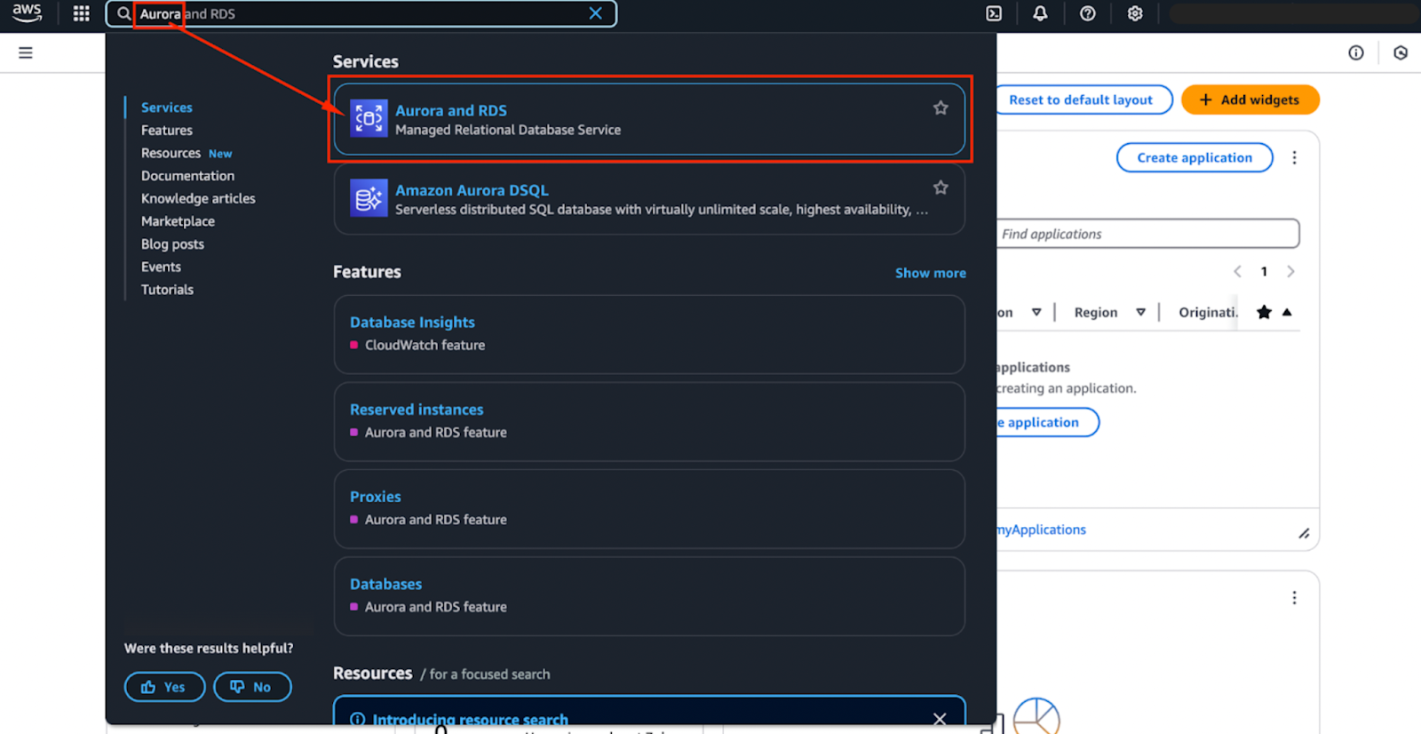The width and height of the screenshot is (1421, 734).
Task: Select Features in the search sidebar
Action: 166,131
